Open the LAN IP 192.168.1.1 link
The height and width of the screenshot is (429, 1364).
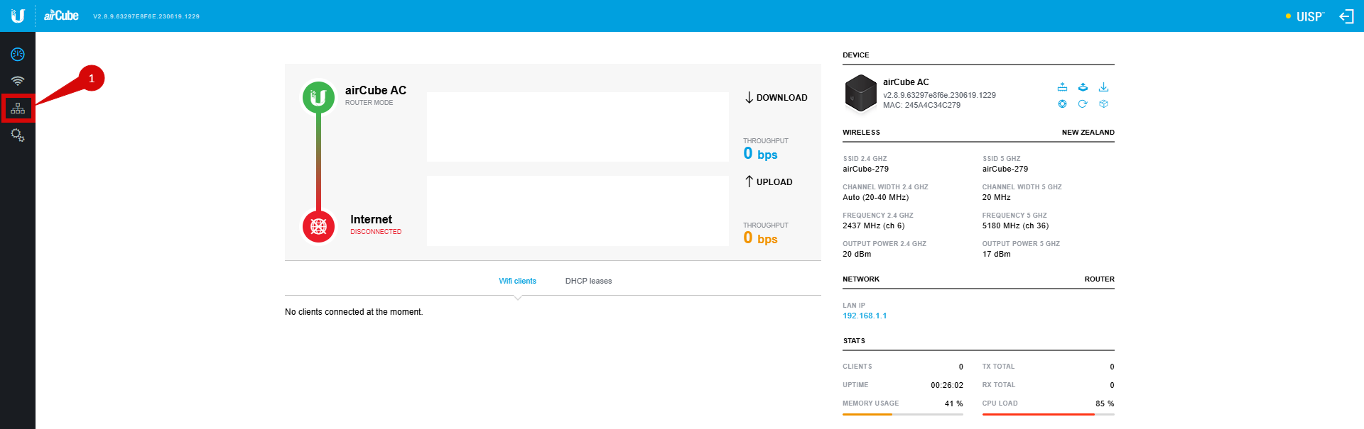point(865,316)
